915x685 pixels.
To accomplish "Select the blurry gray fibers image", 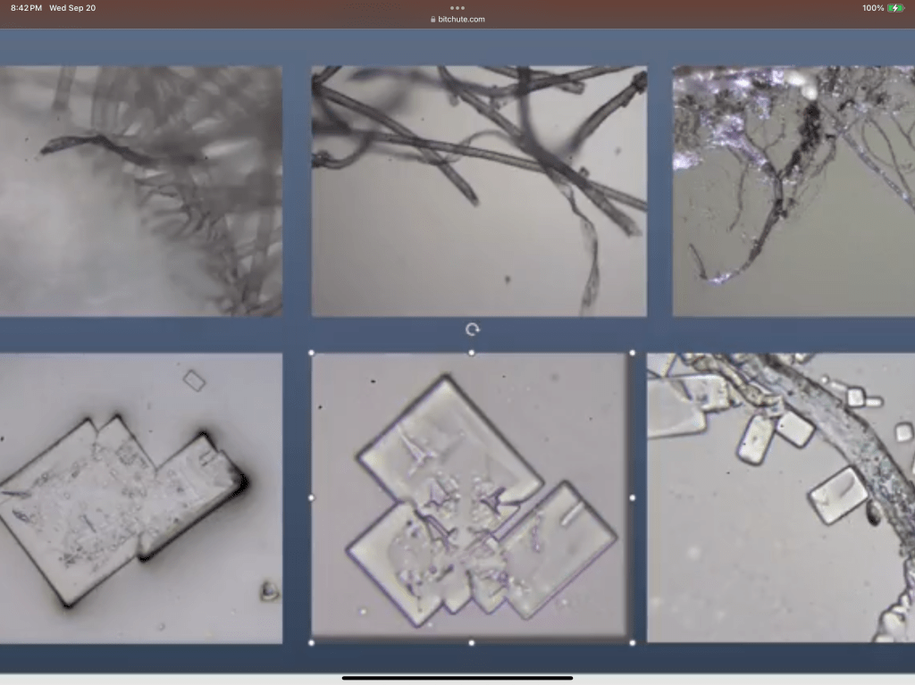I will pos(140,191).
